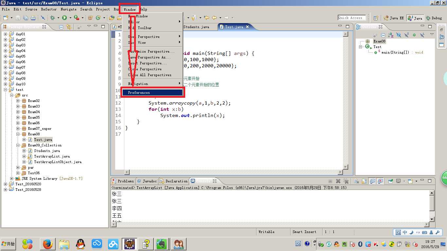Expand the day01 project node
The image size is (447, 251).
[5, 34]
